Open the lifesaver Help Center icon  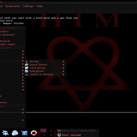coord(34,133)
